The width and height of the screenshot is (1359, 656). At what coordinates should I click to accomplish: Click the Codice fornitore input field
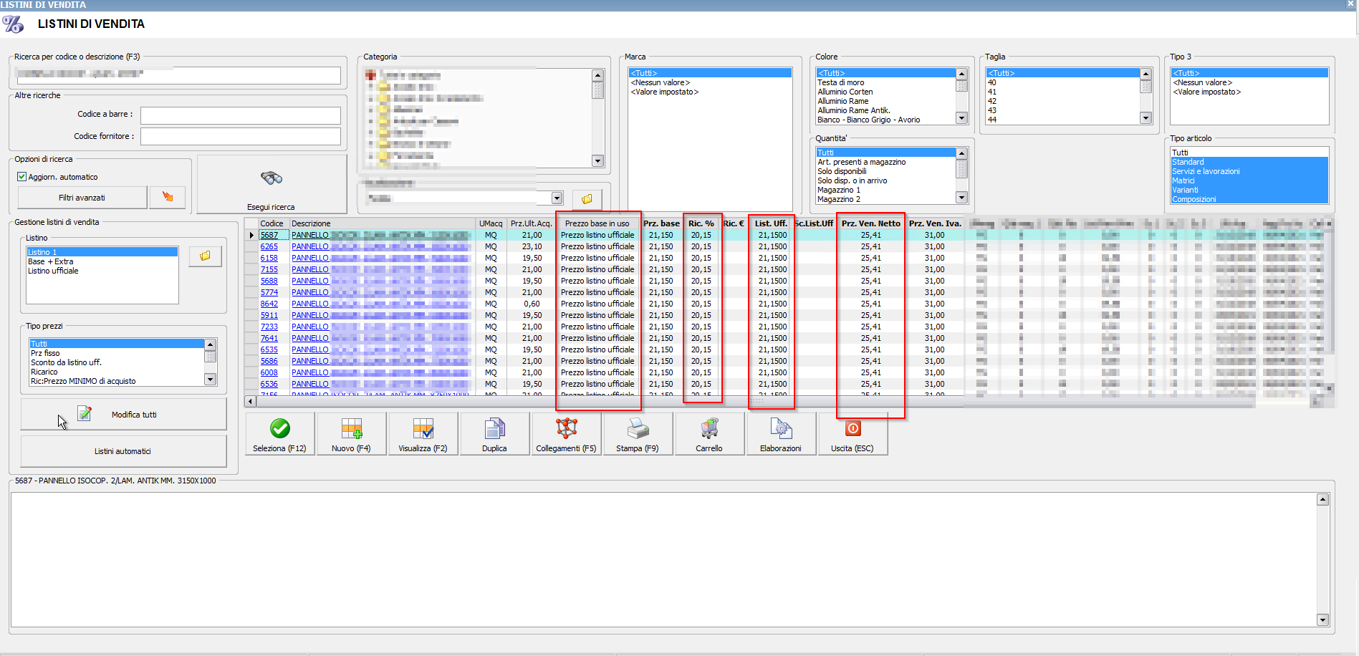[240, 136]
